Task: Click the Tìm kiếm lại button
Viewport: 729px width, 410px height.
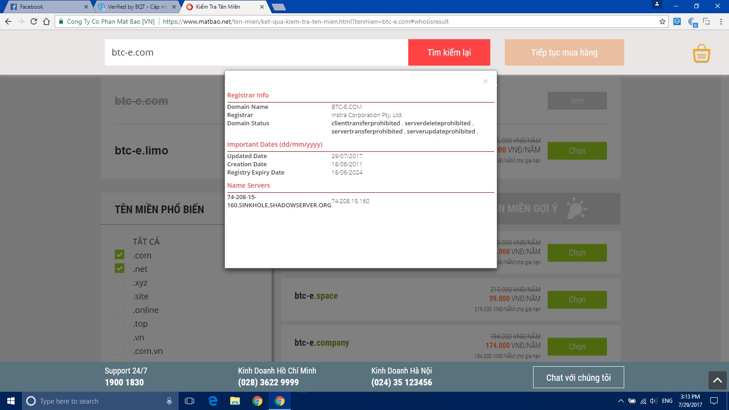Action: [x=449, y=52]
